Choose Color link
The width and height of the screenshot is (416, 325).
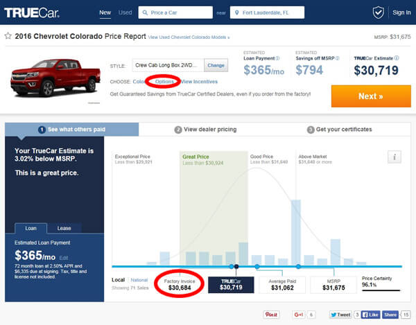139,82
